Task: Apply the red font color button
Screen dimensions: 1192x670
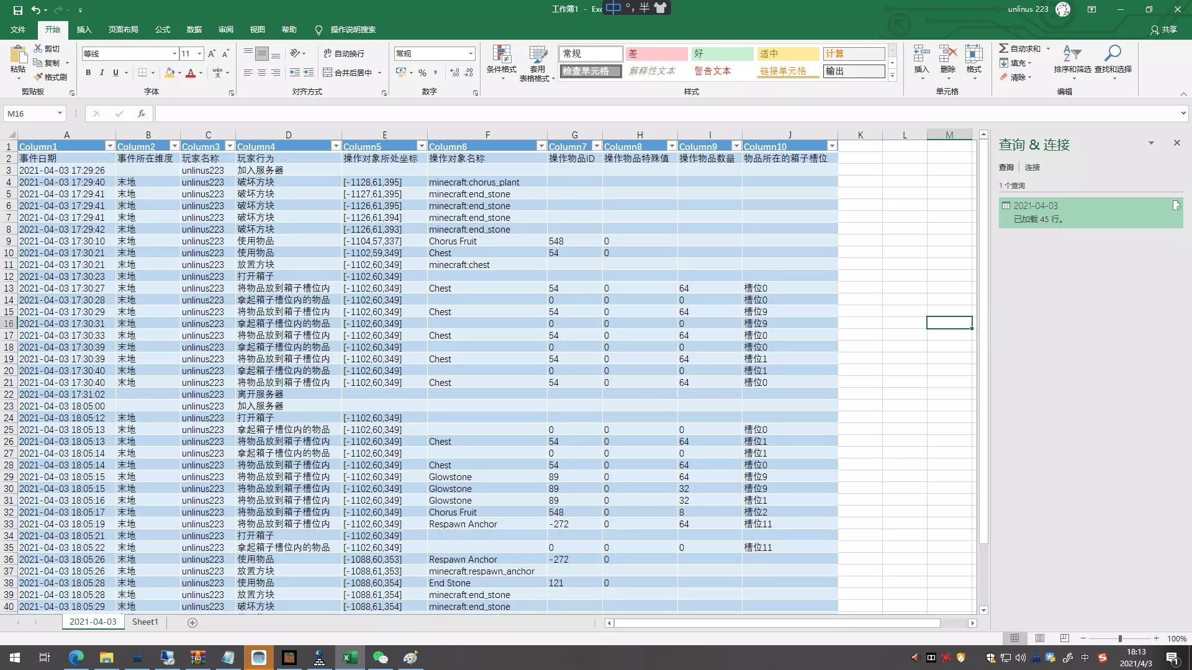Action: 191,73
